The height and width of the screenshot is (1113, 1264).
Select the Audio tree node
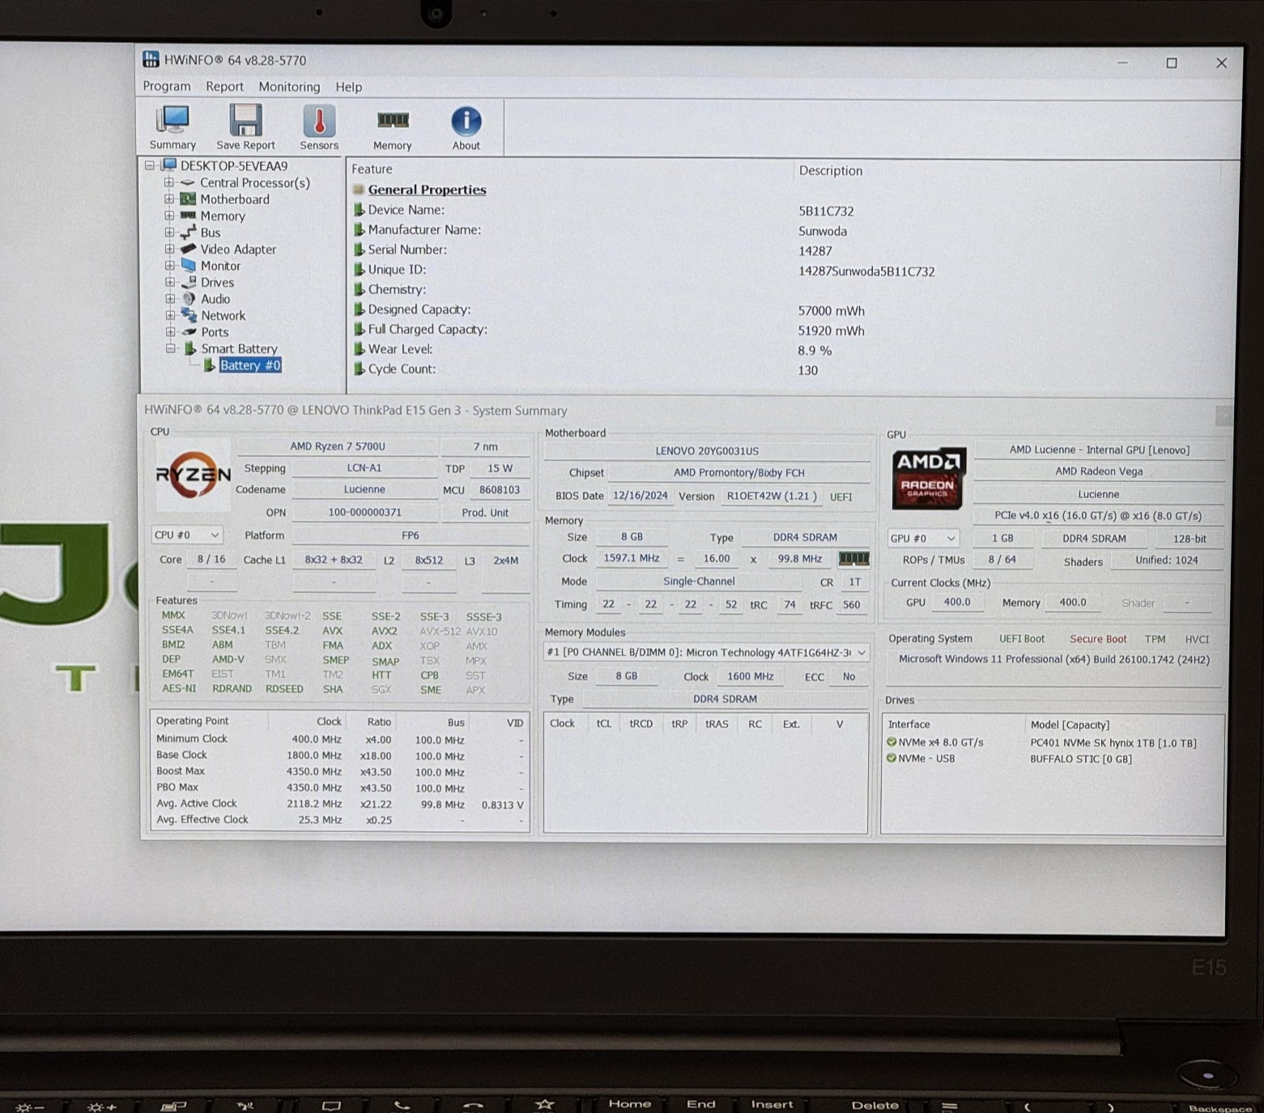[215, 299]
